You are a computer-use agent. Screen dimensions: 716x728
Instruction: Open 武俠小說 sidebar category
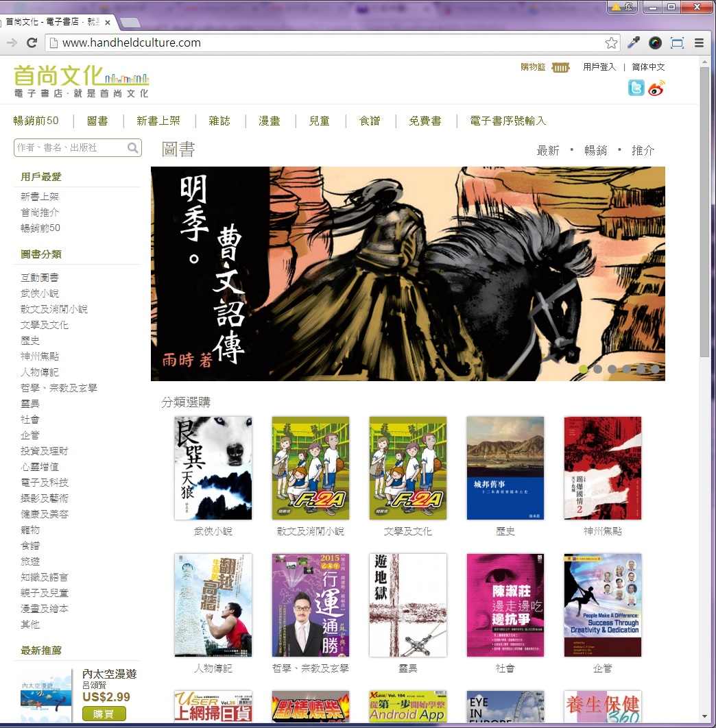coord(40,293)
